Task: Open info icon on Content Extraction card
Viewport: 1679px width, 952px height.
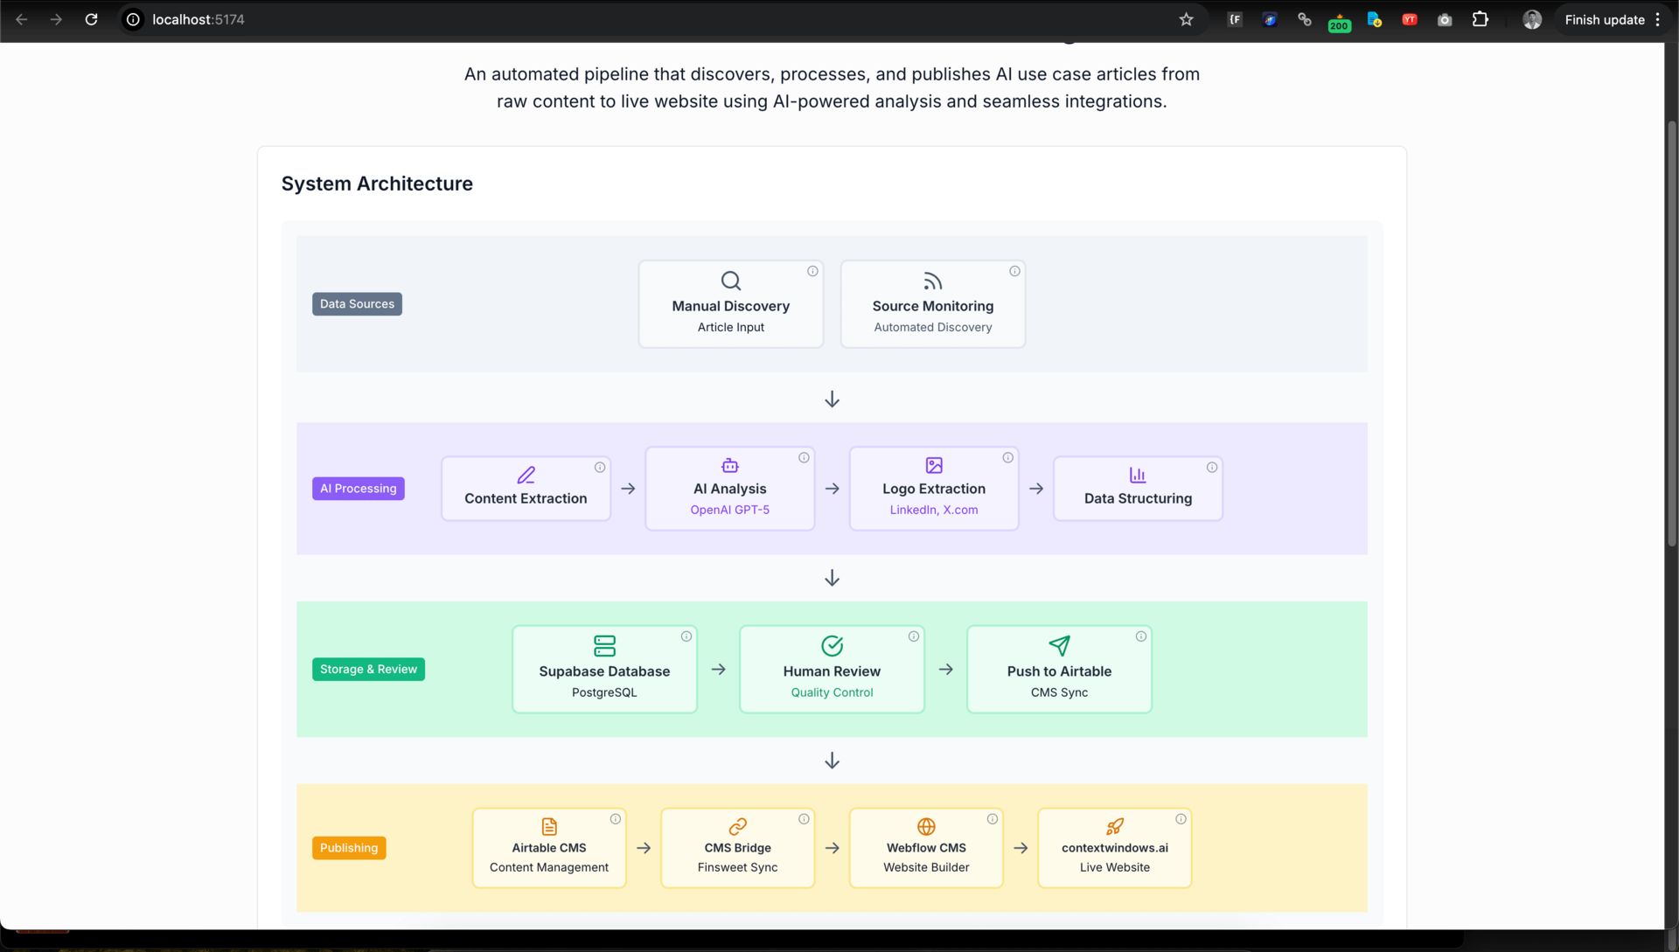Action: 600,468
